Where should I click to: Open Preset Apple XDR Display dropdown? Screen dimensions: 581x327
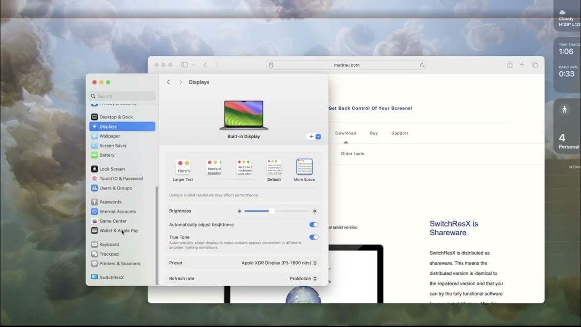point(279,263)
